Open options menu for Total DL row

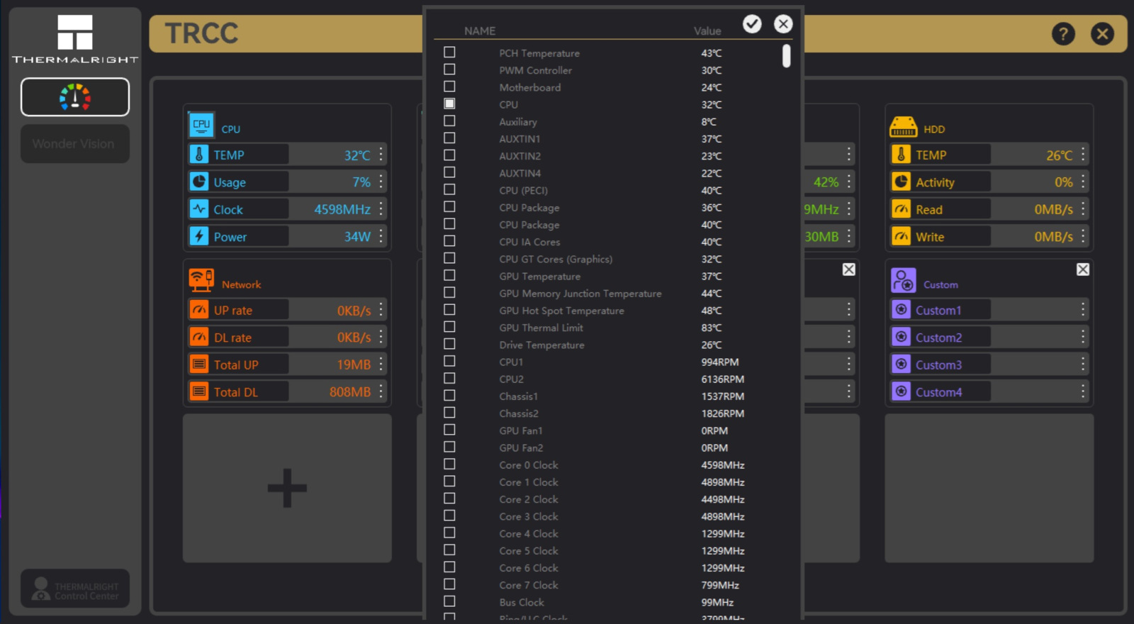(x=381, y=391)
